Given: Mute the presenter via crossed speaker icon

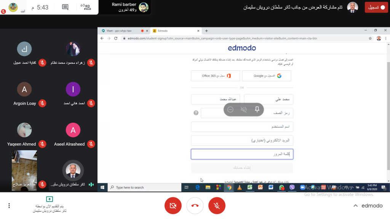Looking at the screenshot, I should click(244, 109).
